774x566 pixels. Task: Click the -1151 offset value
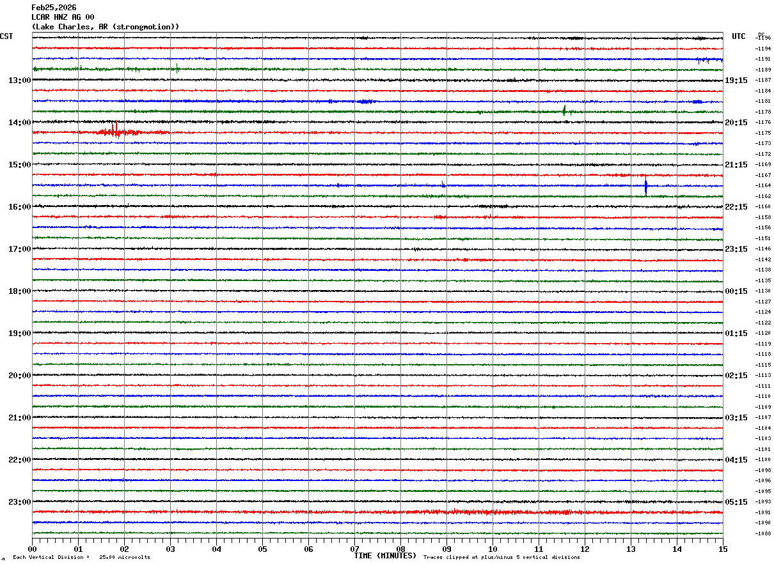762,238
